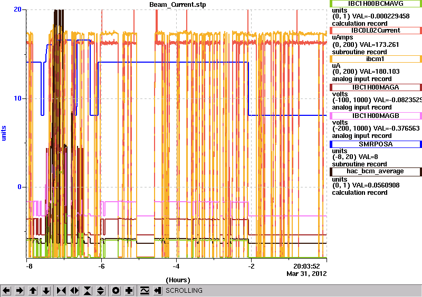This screenshot has height=297, width=422.
Task: Select the ibcm1 legend entry
Action: tap(376, 59)
